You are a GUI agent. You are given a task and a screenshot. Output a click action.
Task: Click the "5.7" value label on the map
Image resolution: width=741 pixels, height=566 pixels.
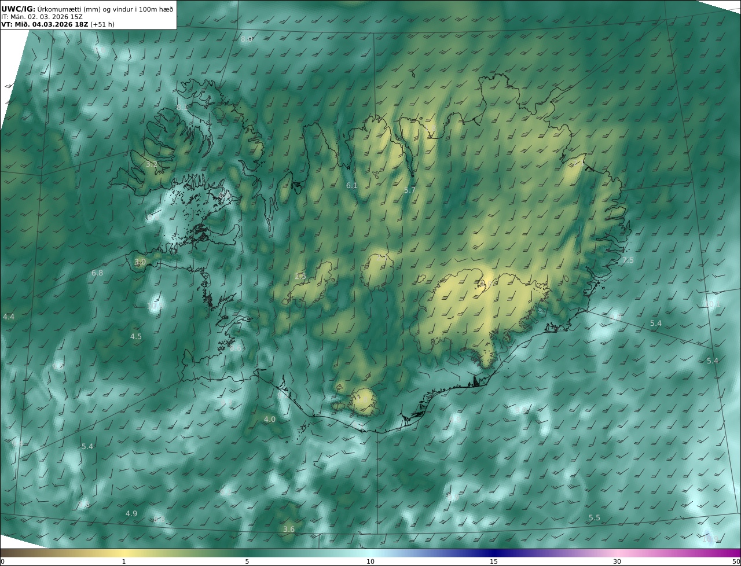[410, 190]
